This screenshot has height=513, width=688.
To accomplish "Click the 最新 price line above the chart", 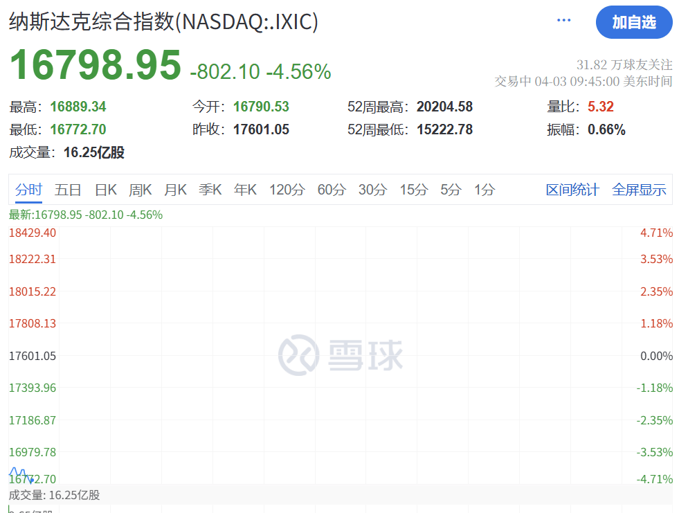I will click(x=83, y=215).
